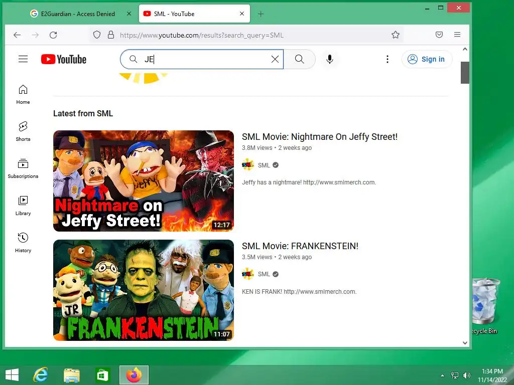Open Firefox application menu
514x385 pixels.
[x=457, y=35]
